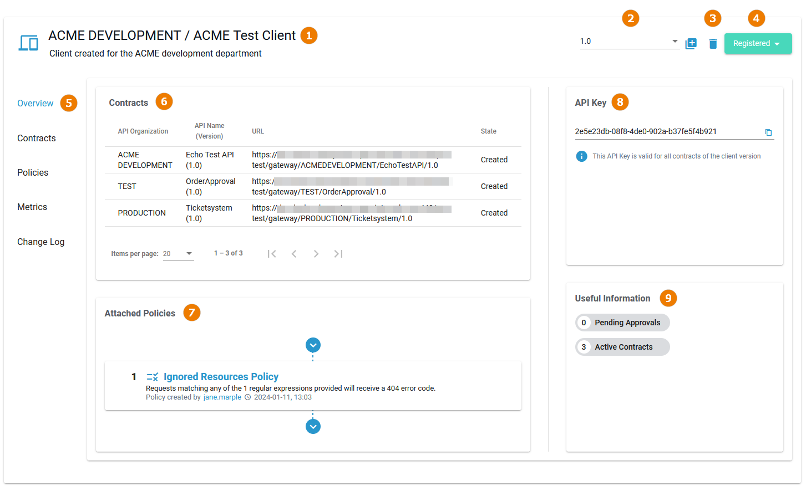
Task: Open the Policies tab
Action: point(33,173)
